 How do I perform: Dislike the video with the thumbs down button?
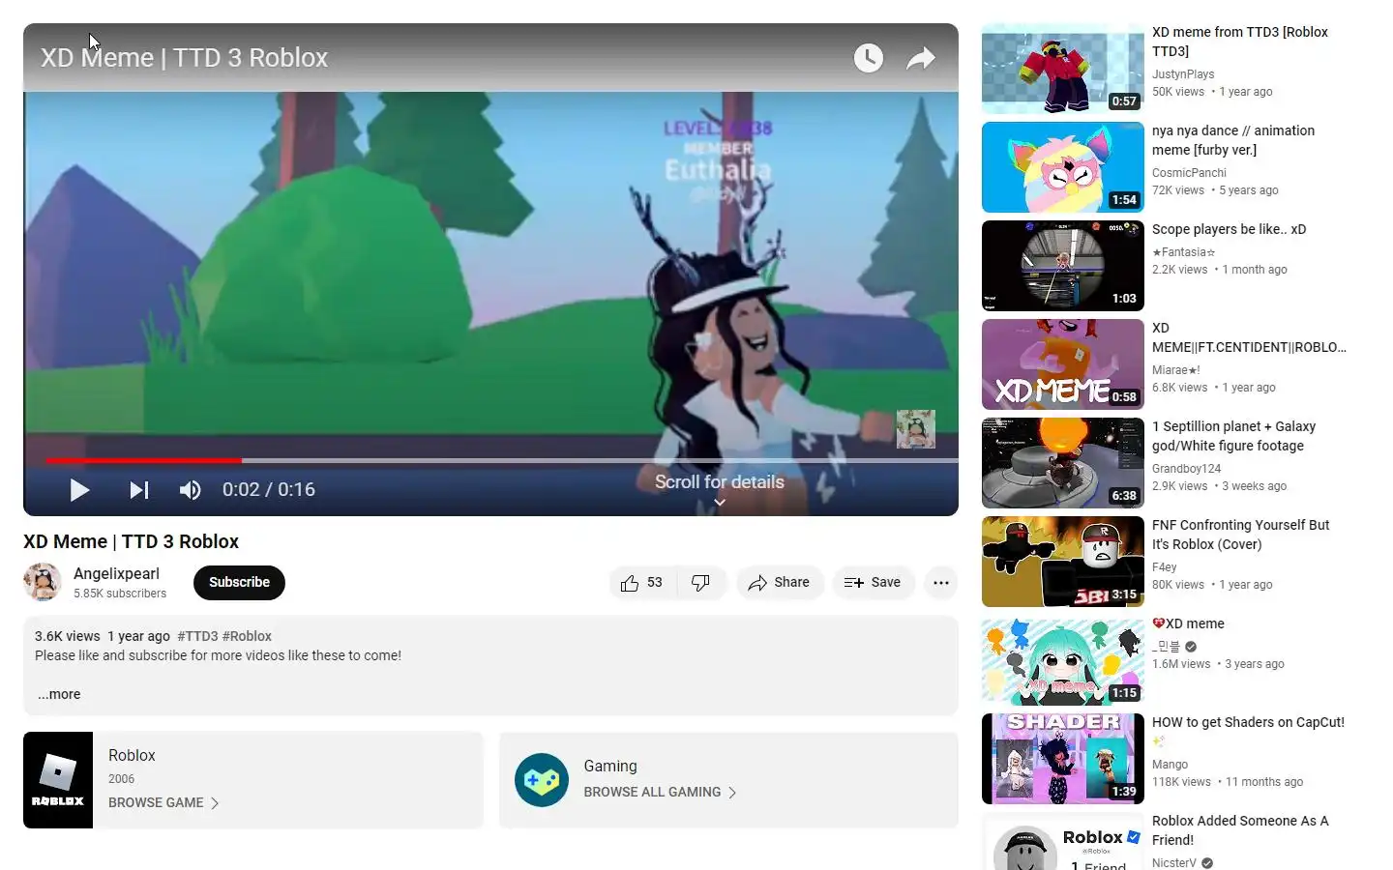coord(701,582)
